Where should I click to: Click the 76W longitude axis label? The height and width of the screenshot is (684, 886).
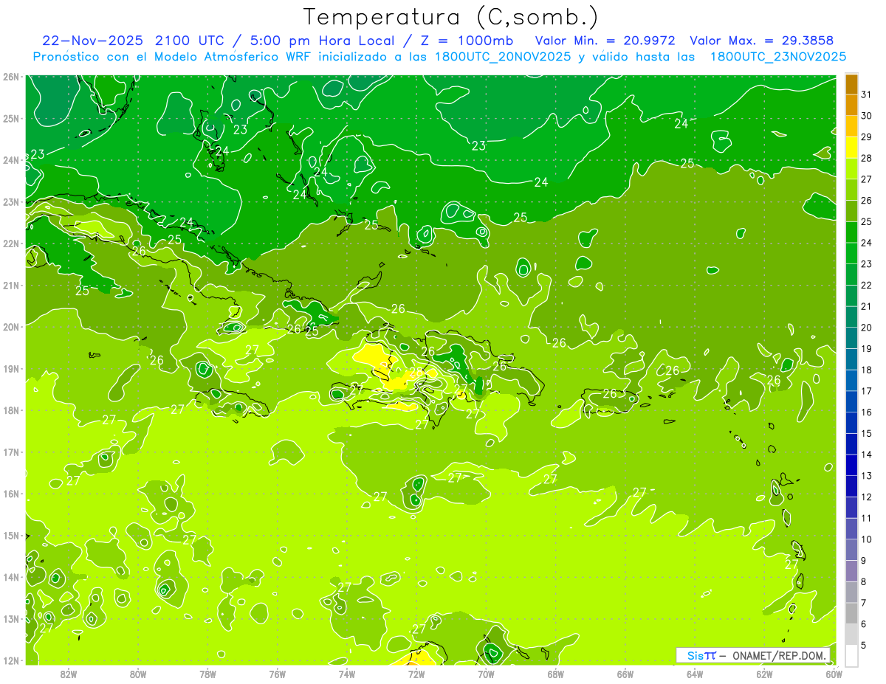277,674
